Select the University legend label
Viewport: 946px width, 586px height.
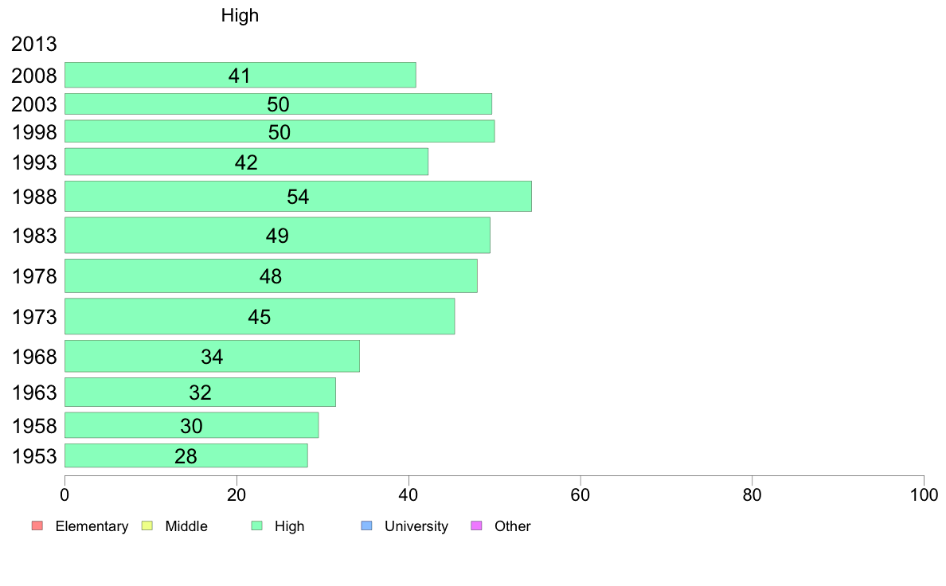[x=416, y=526]
